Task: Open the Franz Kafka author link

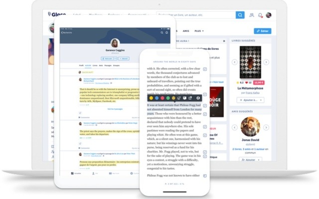Action: 253,93
